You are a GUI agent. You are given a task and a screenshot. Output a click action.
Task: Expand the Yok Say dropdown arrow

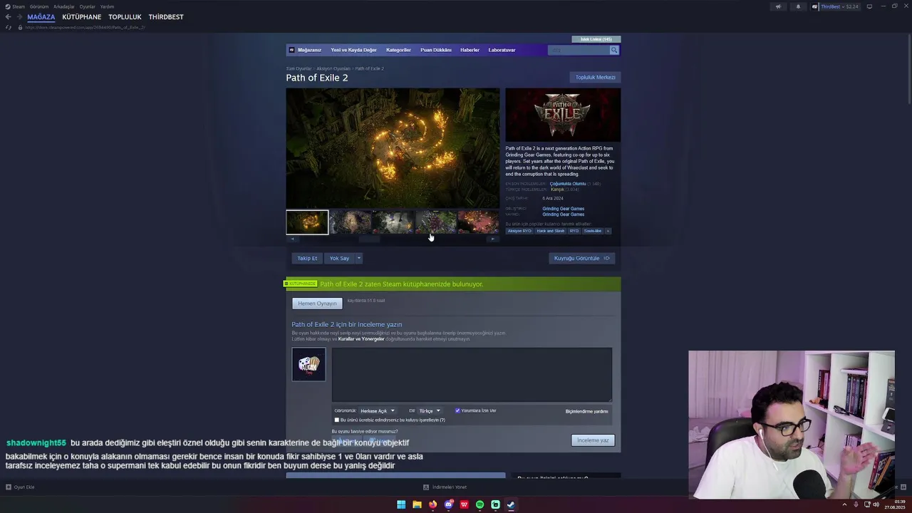click(x=359, y=259)
